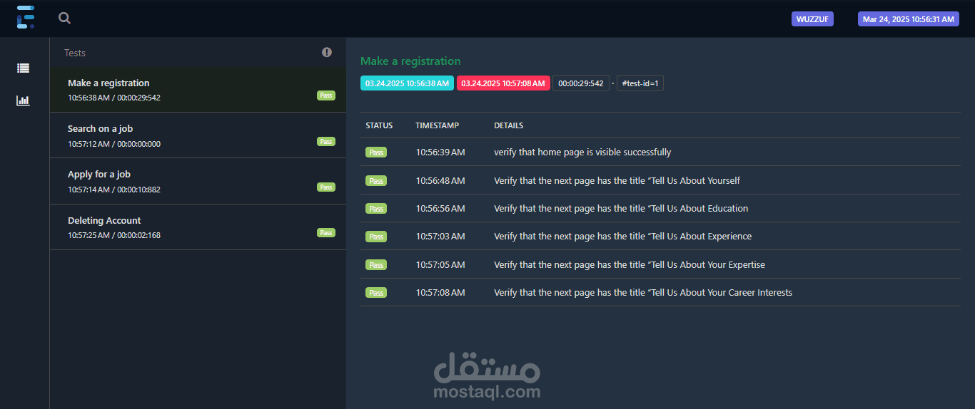Click 'verify that home page is visible successfully'
Screen dimensions: 975x409
tap(582, 152)
